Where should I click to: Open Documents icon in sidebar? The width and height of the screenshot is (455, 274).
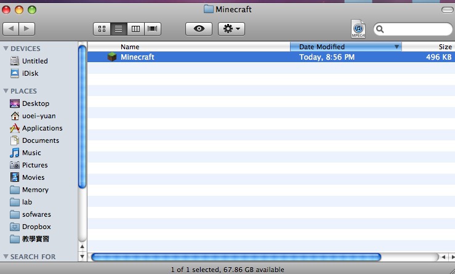[15, 140]
